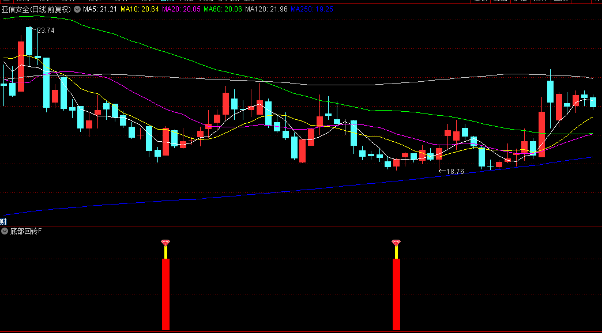Open the dropdown arrow beside 亚信安全 chart title
Screen dimensions: 602x333
[x=77, y=10]
